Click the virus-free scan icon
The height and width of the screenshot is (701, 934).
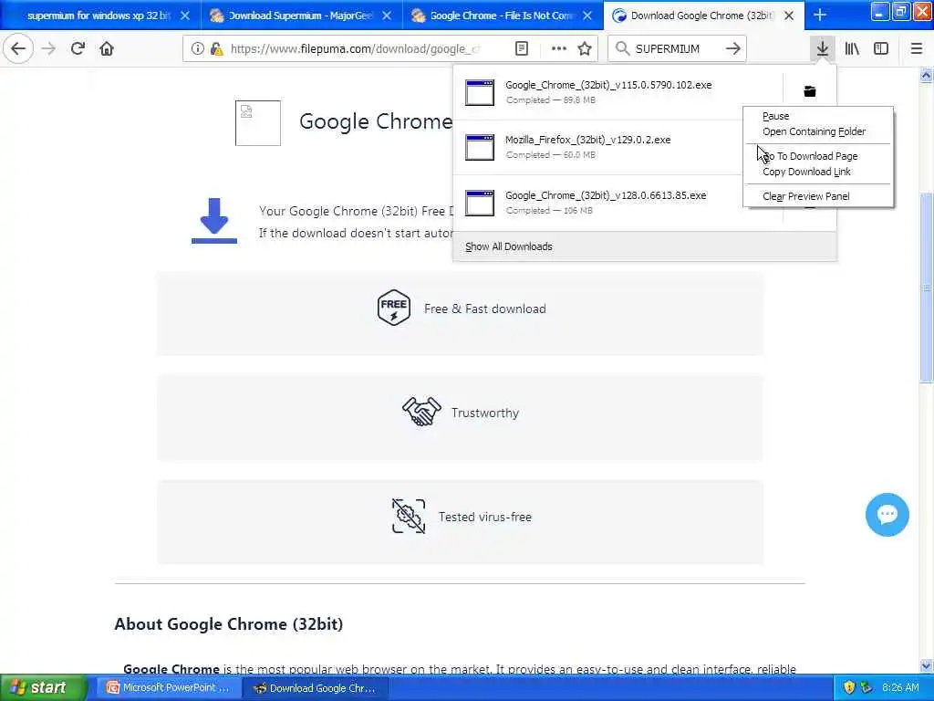(x=409, y=517)
